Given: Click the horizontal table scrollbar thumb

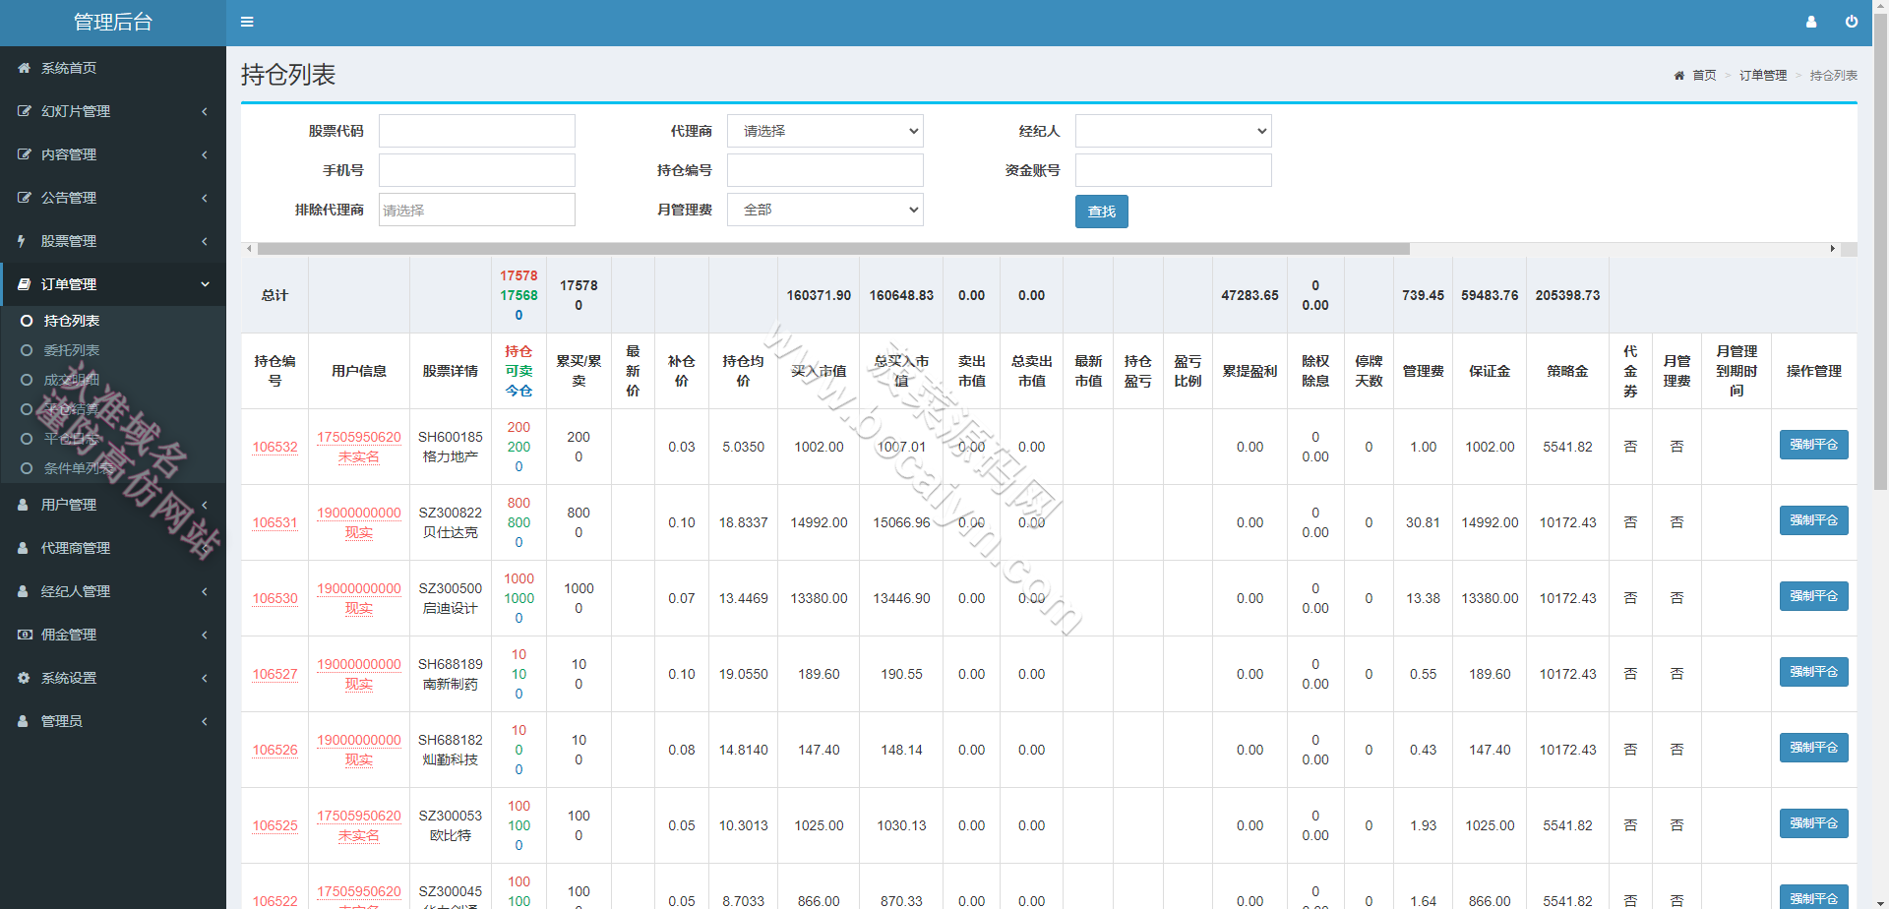Looking at the screenshot, I should pos(833,249).
